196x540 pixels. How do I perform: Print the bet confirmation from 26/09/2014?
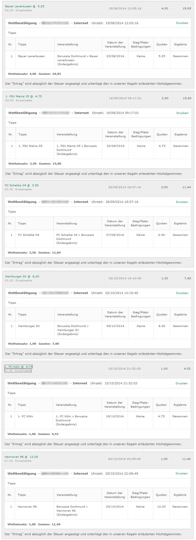[182, 202]
